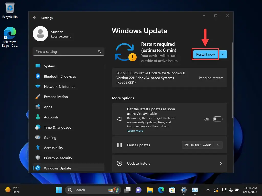Open the Personalization page
The width and height of the screenshot is (262, 196).
tap(56, 97)
